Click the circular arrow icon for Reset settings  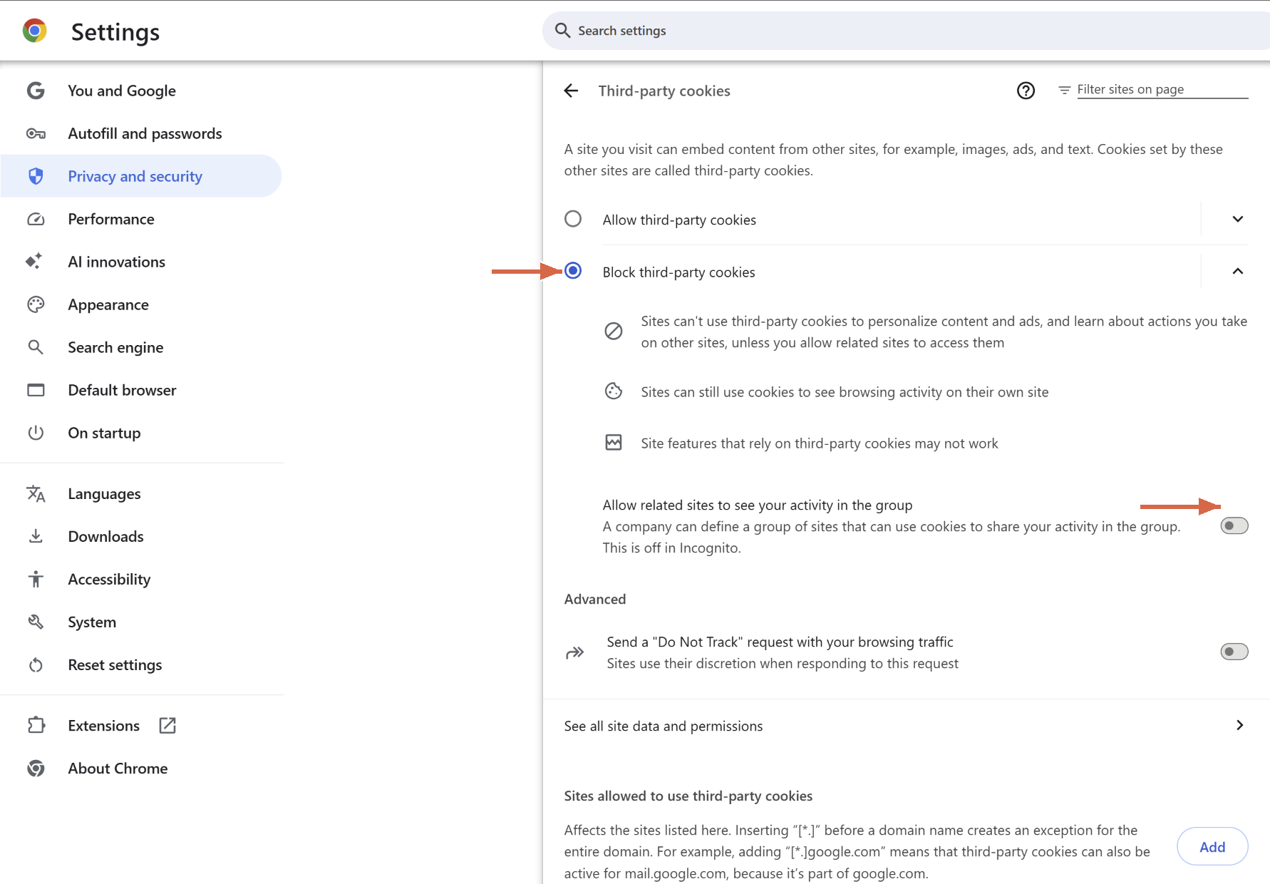tap(36, 665)
